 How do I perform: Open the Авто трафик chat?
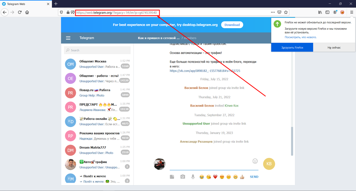pyautogui.click(x=97, y=164)
